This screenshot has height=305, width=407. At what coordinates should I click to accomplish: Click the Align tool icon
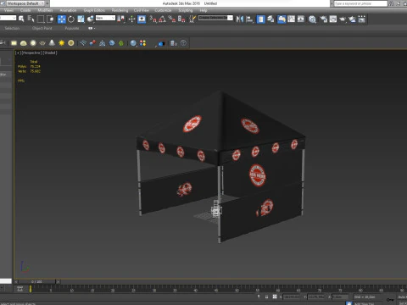click(x=249, y=19)
